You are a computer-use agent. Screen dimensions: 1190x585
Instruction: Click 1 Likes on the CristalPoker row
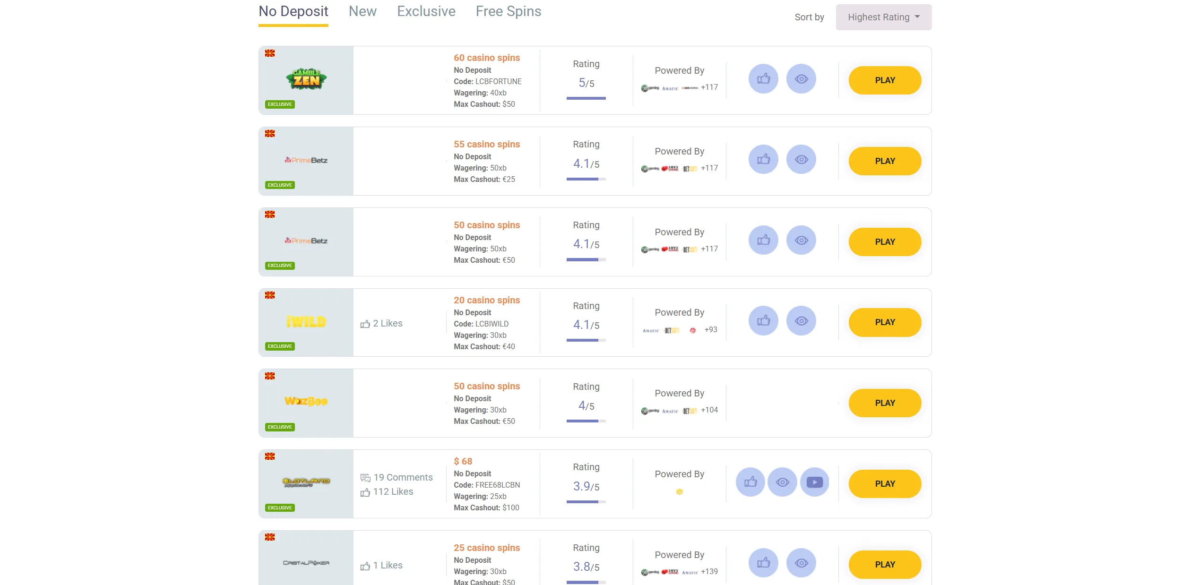(x=381, y=566)
